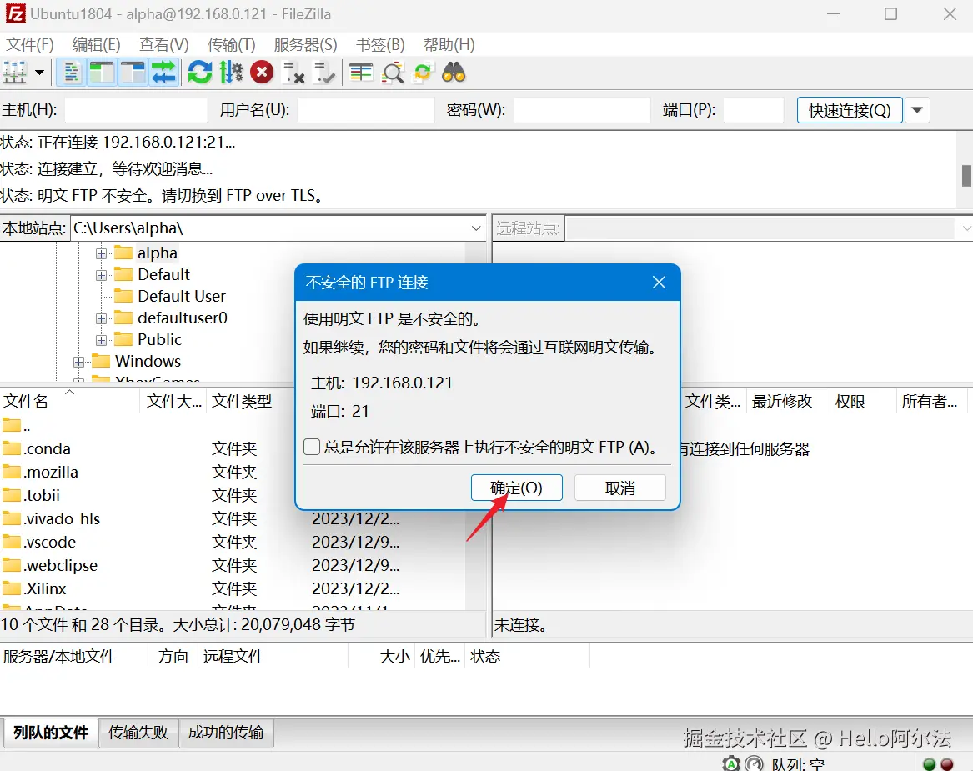This screenshot has width=973, height=771.
Task: Click the 端口(P) input field
Action: (754, 110)
